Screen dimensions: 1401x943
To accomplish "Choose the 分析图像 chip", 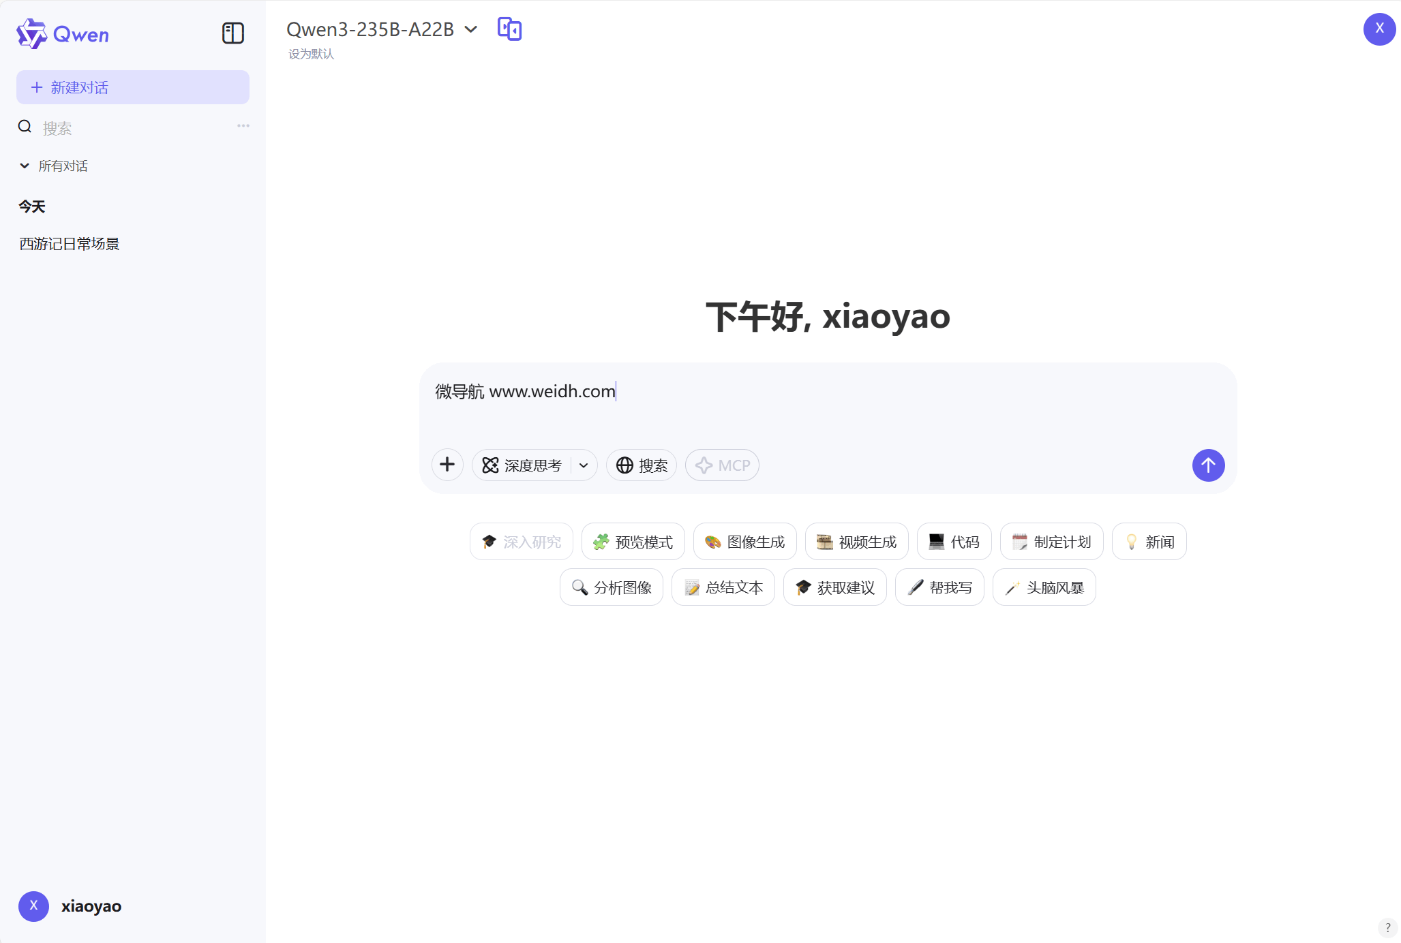I will [x=612, y=587].
